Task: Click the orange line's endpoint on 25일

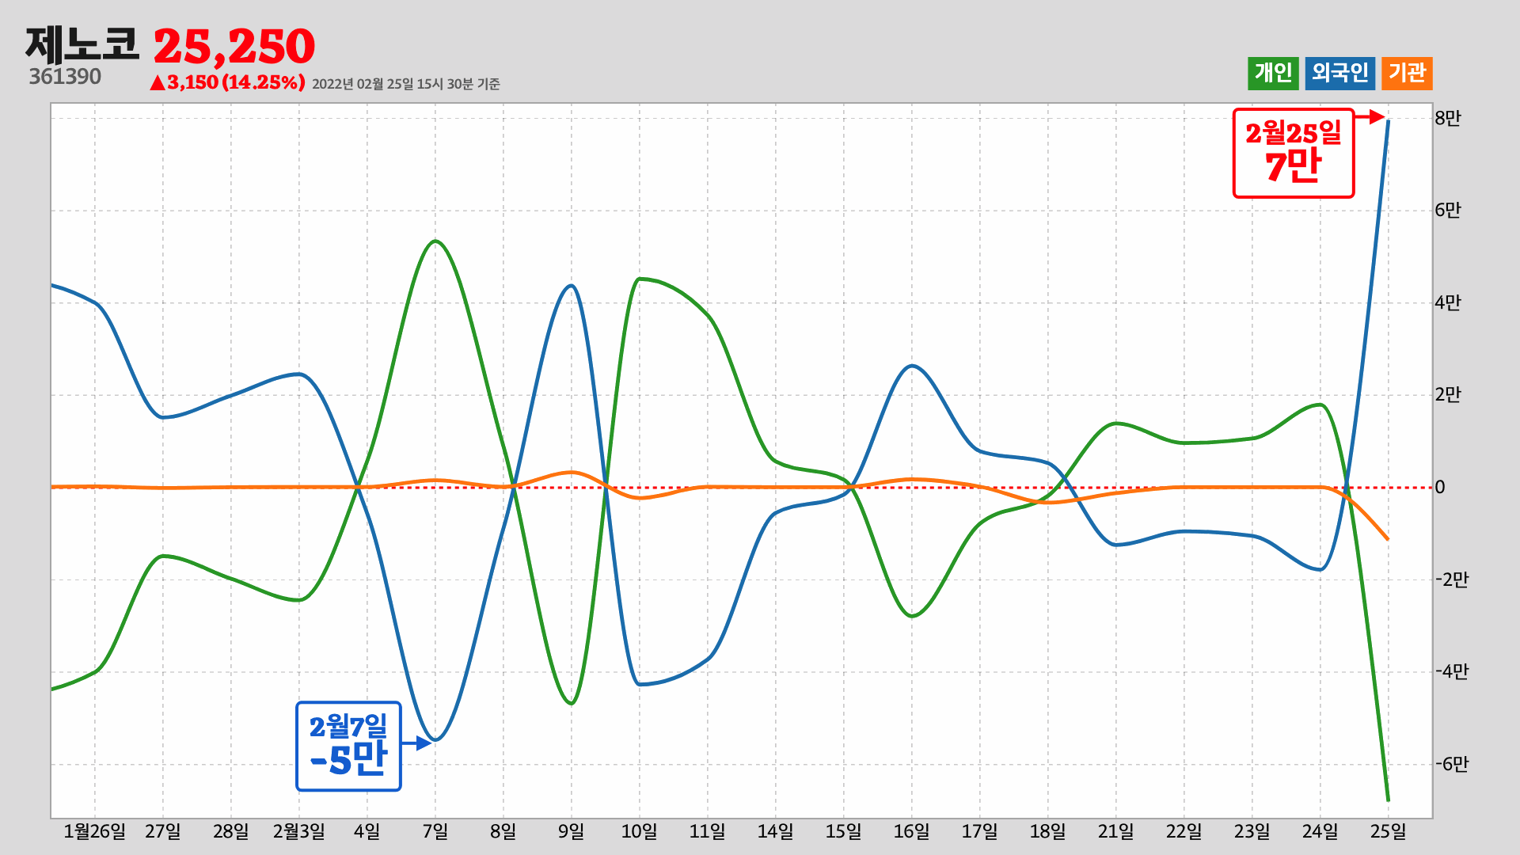Action: pyautogui.click(x=1388, y=539)
